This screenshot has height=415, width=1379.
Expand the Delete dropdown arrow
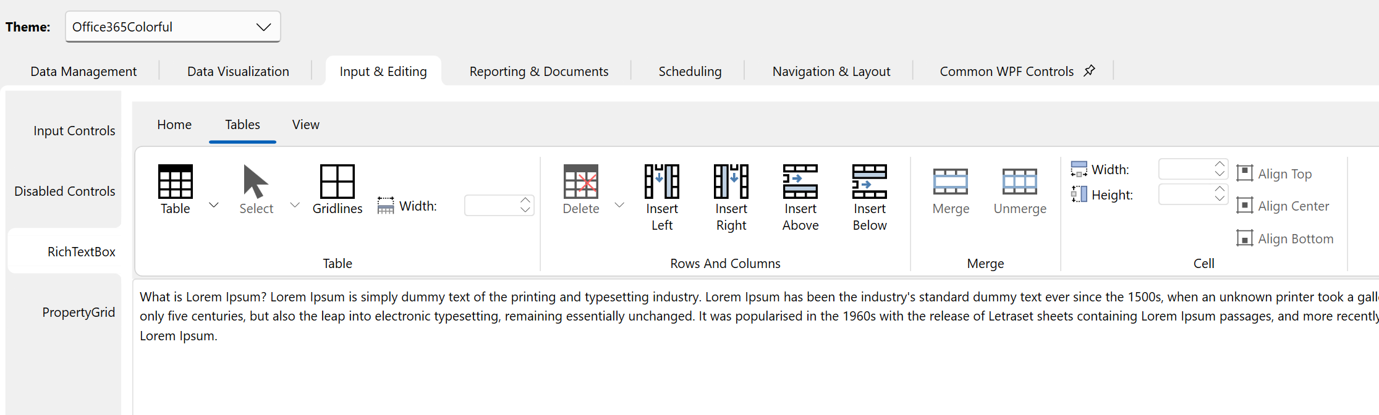(619, 205)
